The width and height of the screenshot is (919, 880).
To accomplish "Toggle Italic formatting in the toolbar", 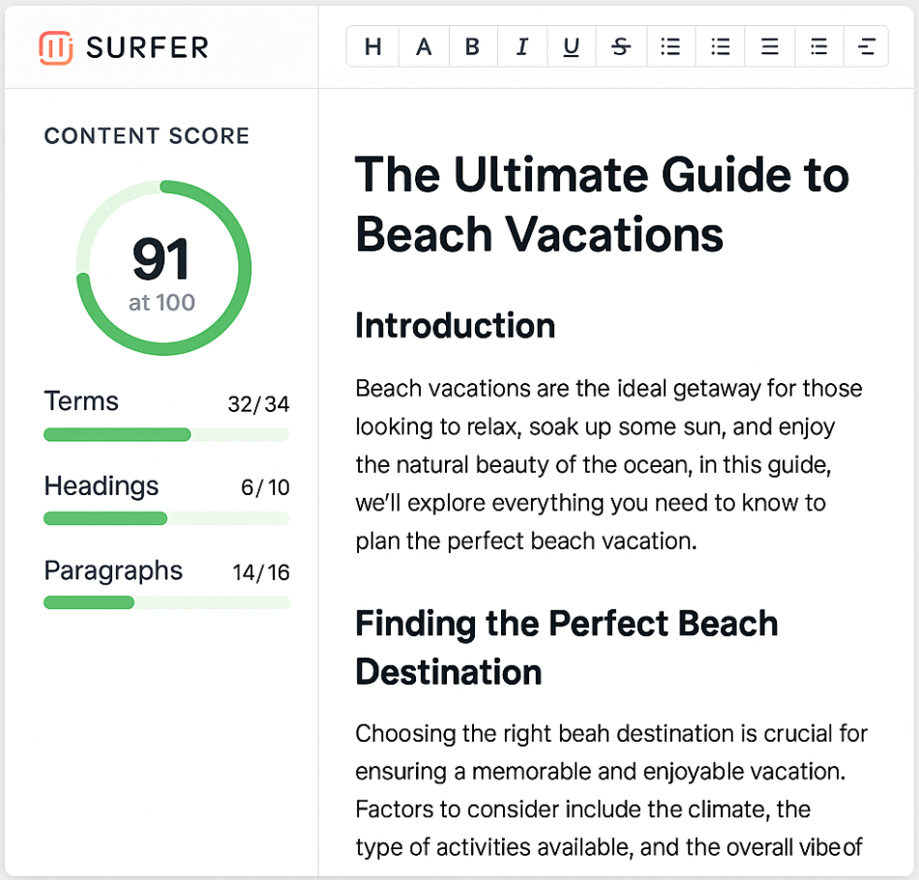I will pos(522,46).
